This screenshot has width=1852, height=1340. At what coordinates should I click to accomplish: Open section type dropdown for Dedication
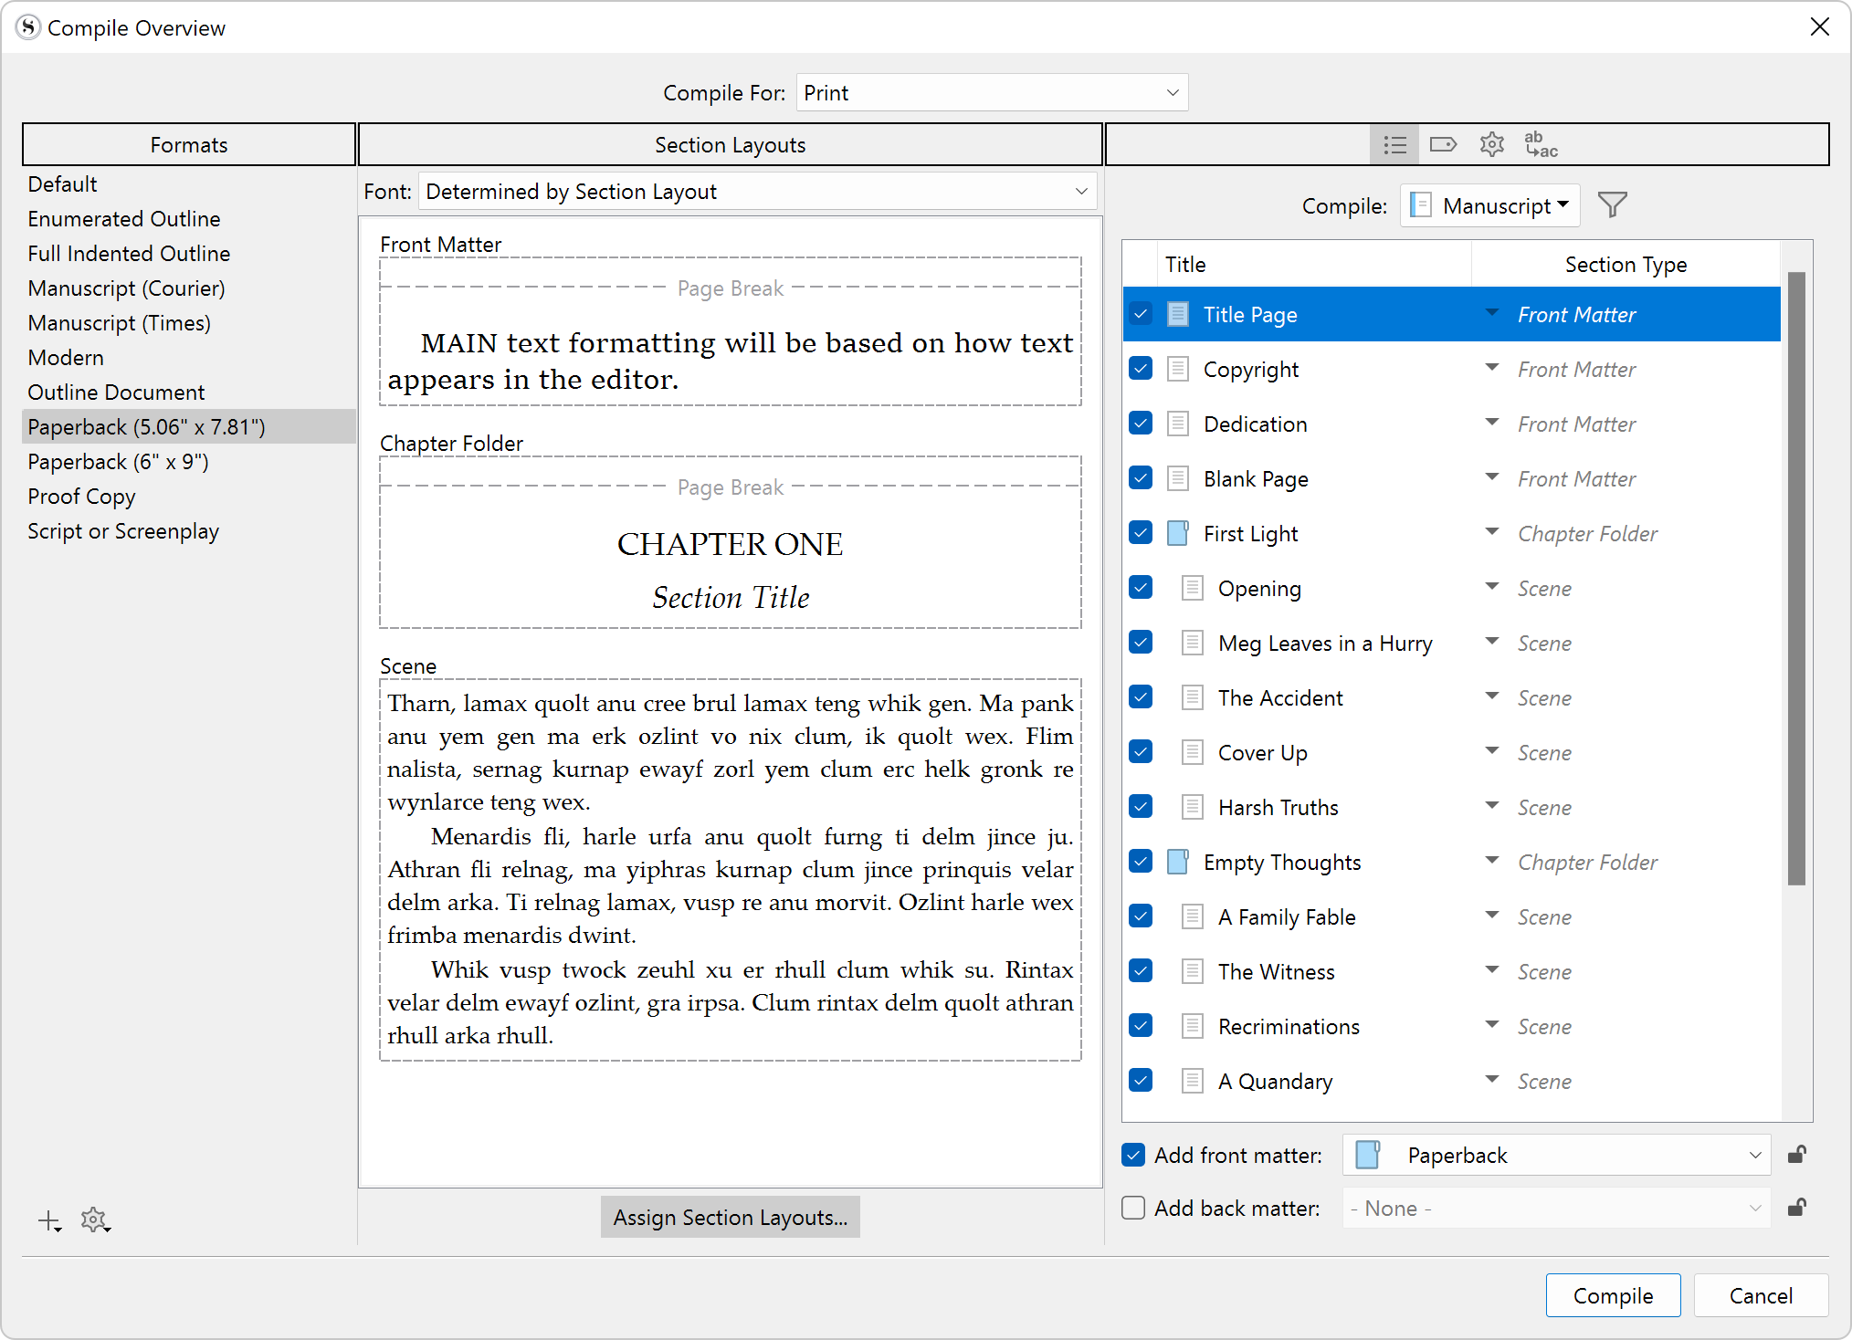click(1492, 423)
